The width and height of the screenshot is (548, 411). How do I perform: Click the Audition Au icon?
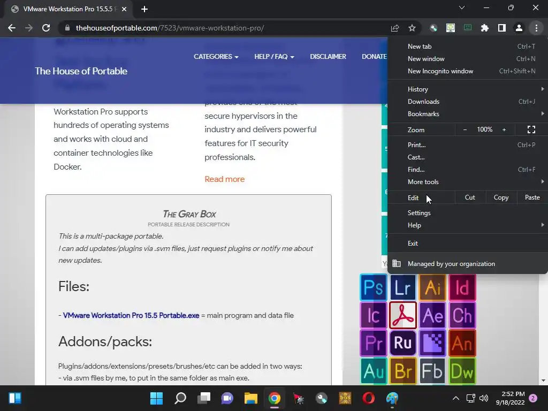[373, 371]
